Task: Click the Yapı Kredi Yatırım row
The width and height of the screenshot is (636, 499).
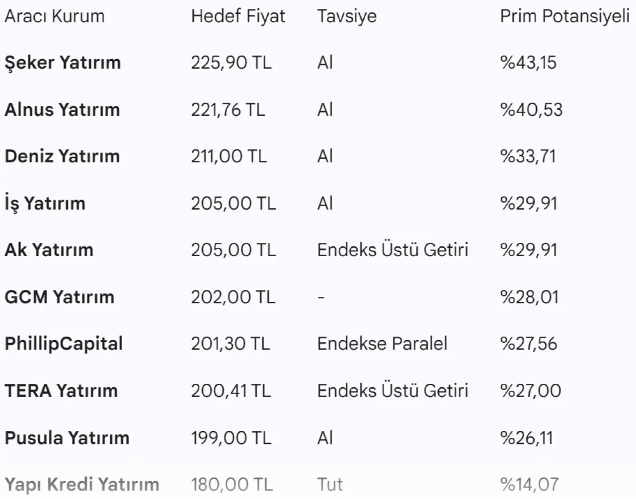Action: tap(82, 484)
